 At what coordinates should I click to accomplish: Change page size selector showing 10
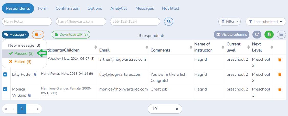point(165,109)
